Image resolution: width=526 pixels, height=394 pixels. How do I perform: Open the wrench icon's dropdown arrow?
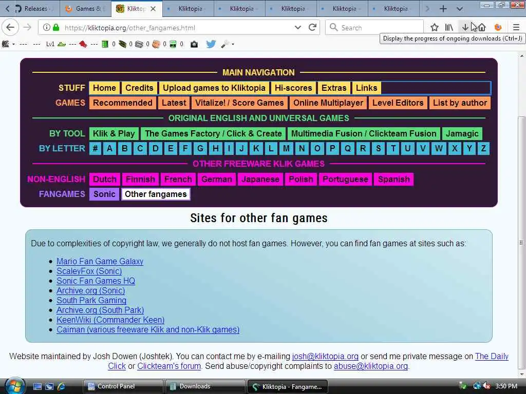pos(233,44)
